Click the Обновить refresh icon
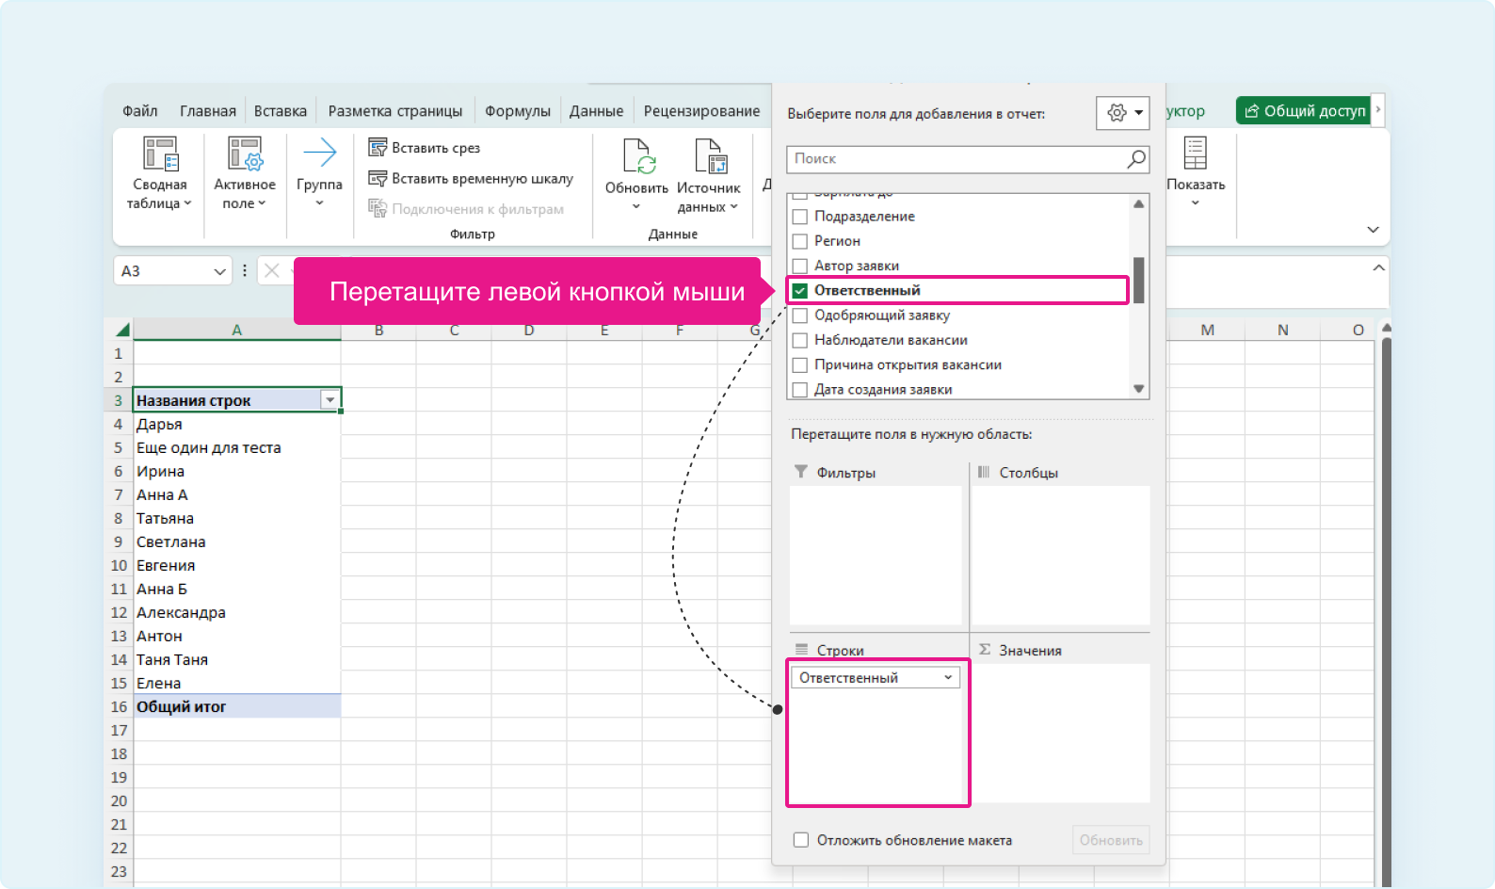 tap(637, 156)
